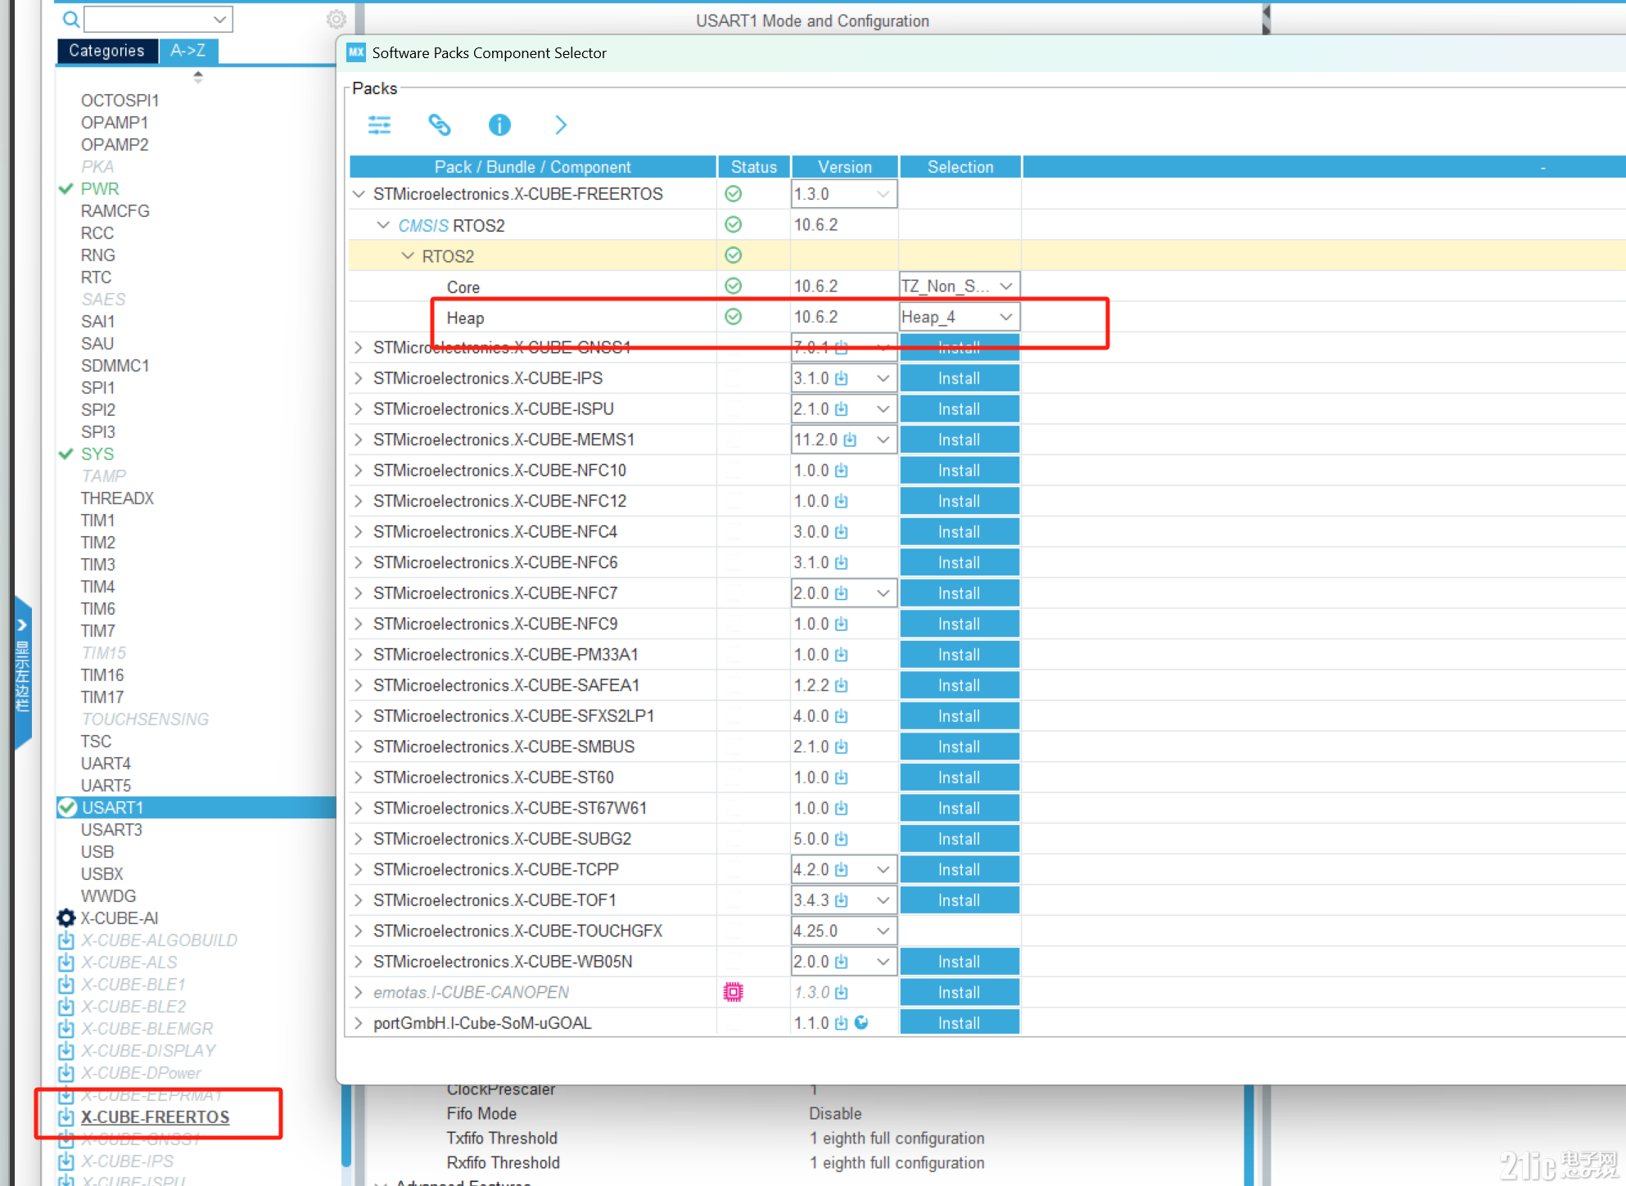Select SDMMC1 in the category list
The width and height of the screenshot is (1626, 1186).
[115, 366]
